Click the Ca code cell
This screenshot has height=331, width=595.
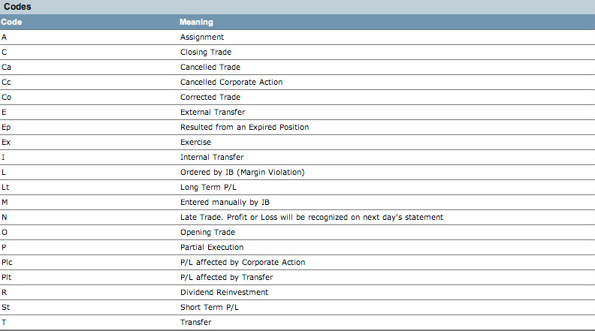click(7, 67)
